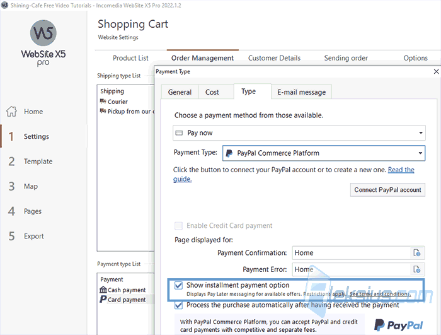
Task: Open the Home icon in sidebar
Action: [11, 111]
